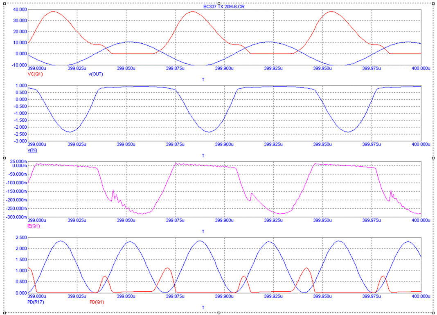Viewport: 437px width, 315px height.
Task: Click the T axis label under the PD plot
Action: (203, 308)
